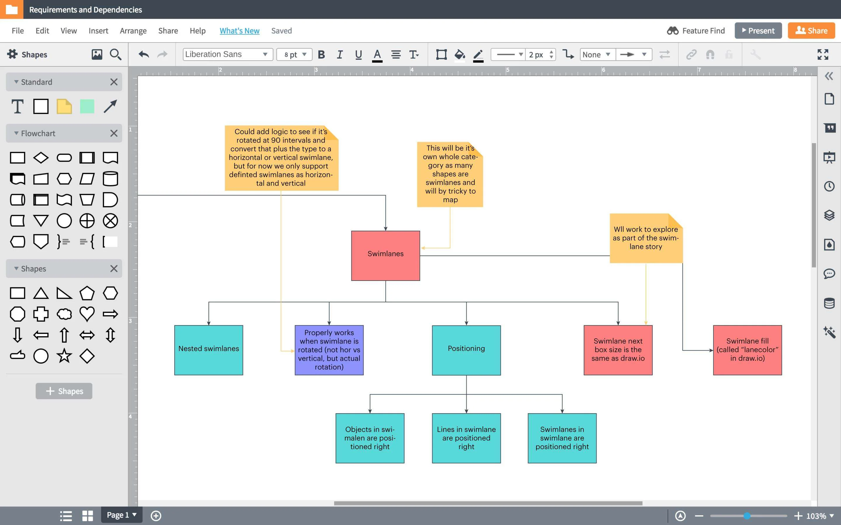Open the revision history clock icon
The width and height of the screenshot is (841, 525).
click(x=829, y=186)
